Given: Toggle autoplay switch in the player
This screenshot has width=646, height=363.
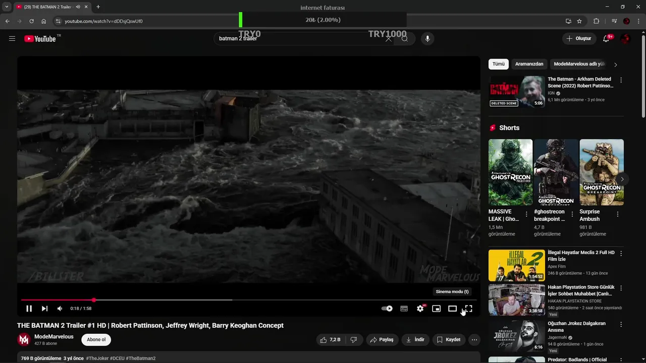Looking at the screenshot, I should (x=387, y=309).
